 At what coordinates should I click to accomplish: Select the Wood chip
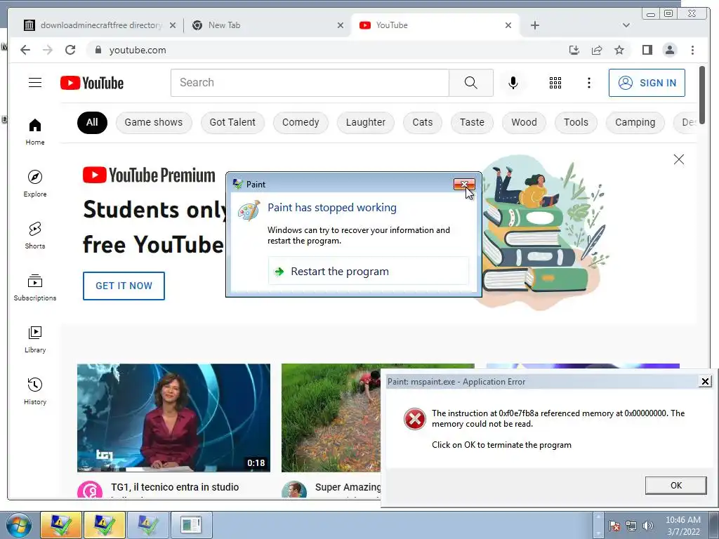point(524,122)
